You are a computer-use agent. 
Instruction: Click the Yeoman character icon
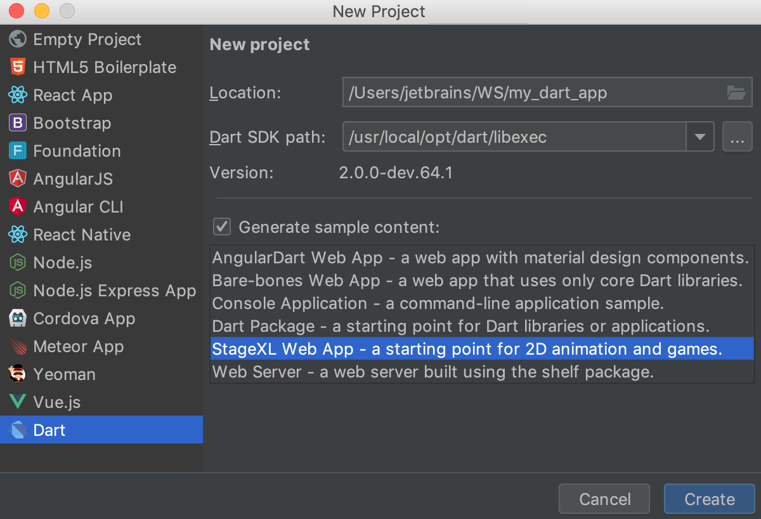click(18, 374)
